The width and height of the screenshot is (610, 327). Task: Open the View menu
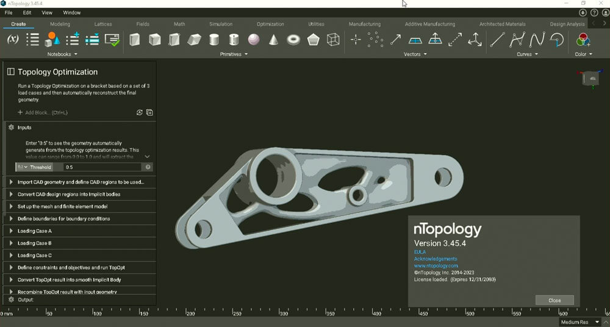tap(47, 12)
